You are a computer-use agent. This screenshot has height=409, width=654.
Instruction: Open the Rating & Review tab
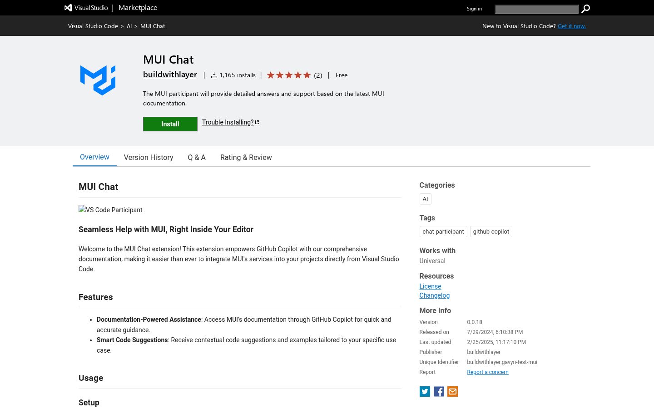point(246,157)
